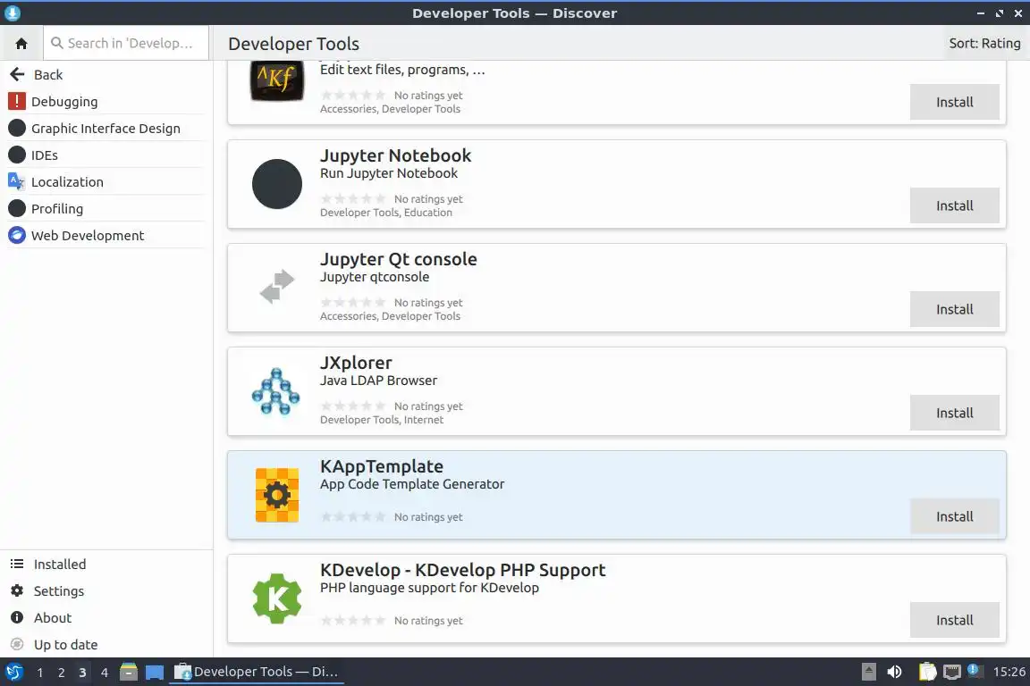This screenshot has width=1030, height=686.
Task: Go to the Discover home page icon
Action: point(21,44)
